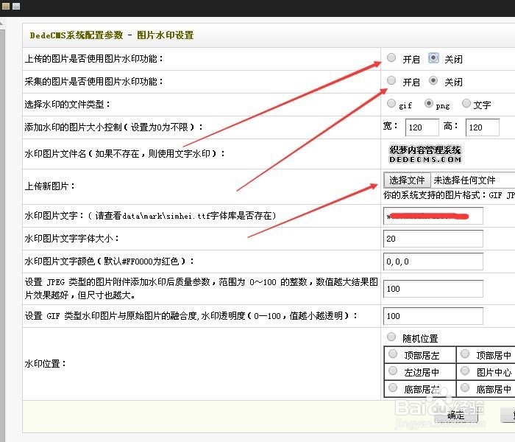Click the first small icon in top bar
Screen dimensions: 515x442
click(6, 6)
